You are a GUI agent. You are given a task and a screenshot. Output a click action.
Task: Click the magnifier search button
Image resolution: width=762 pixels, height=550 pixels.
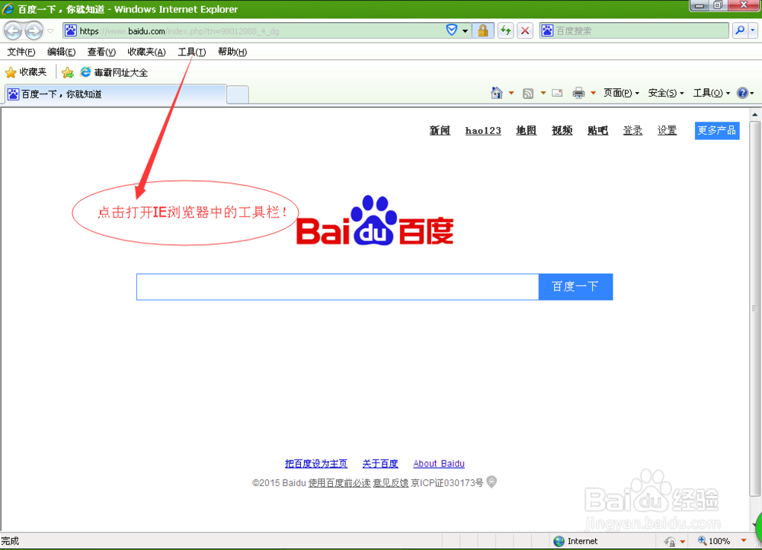point(740,30)
